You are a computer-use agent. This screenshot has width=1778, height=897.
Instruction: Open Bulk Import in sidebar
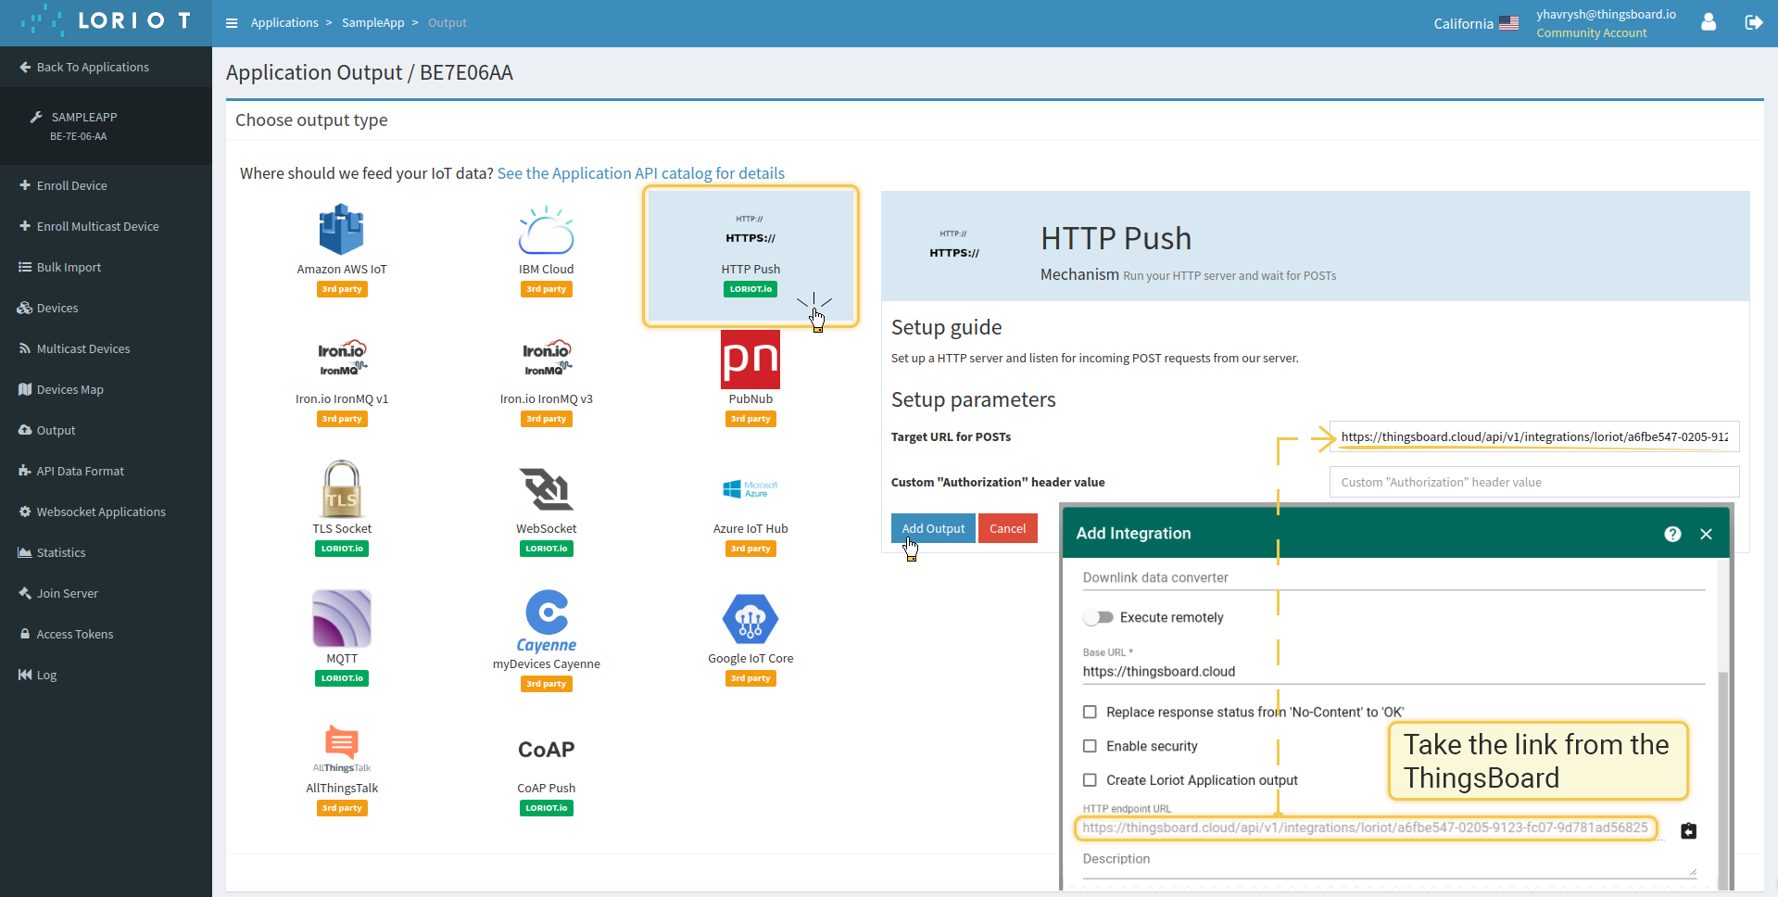pos(106,267)
